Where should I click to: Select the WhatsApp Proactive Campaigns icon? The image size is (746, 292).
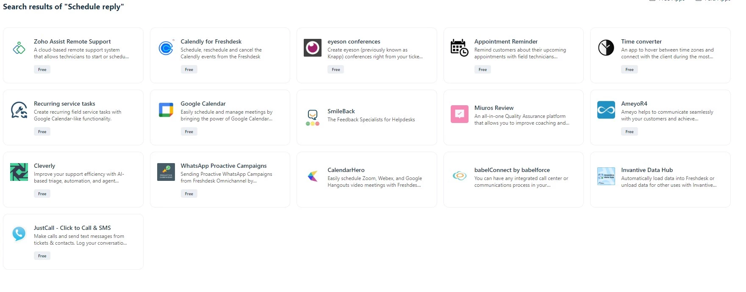[166, 172]
